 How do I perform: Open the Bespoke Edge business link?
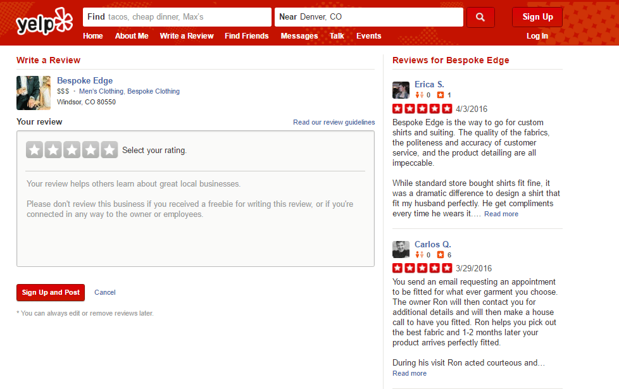click(x=85, y=80)
